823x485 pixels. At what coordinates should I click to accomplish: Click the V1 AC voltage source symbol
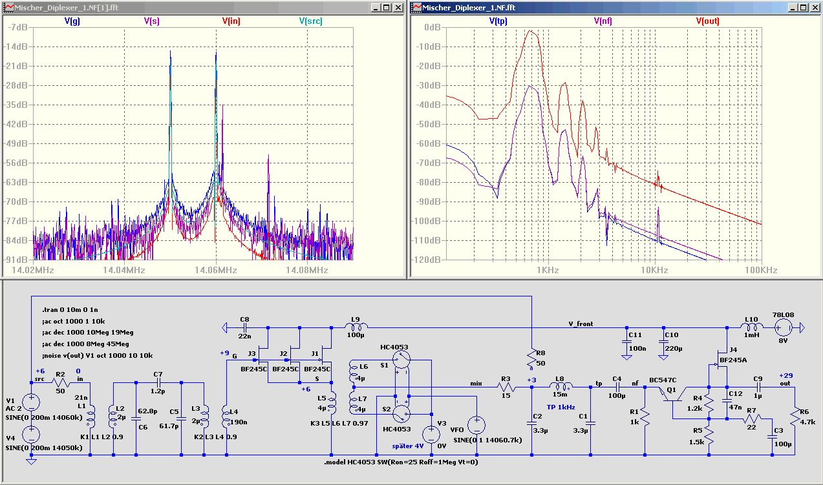30,402
